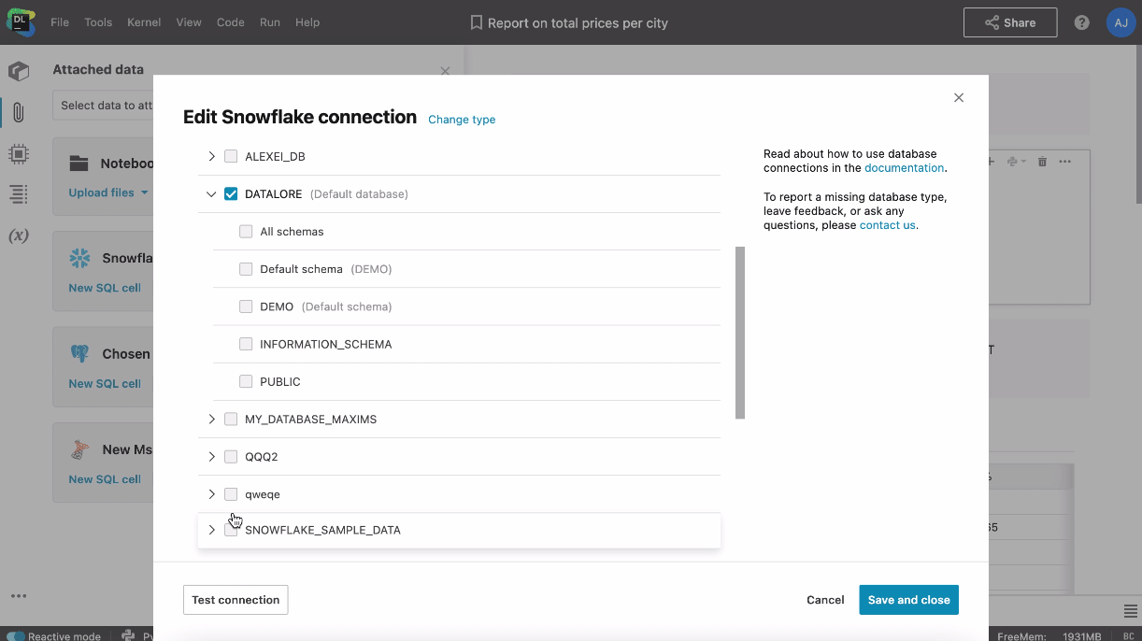Open the Tools menu

tap(98, 22)
